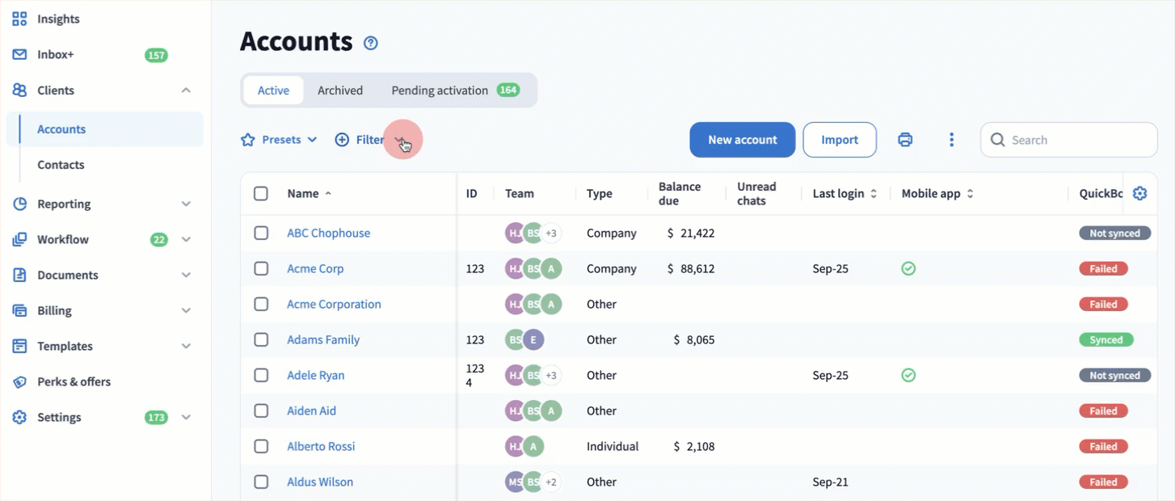
Task: Open Perks & offers in the sidebar
Action: 74,381
